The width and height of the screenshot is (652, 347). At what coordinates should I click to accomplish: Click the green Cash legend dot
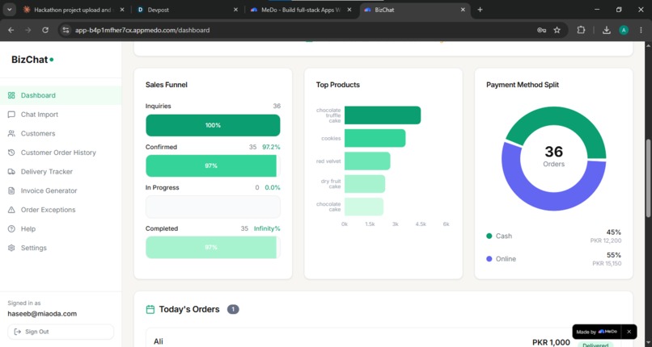click(x=489, y=236)
